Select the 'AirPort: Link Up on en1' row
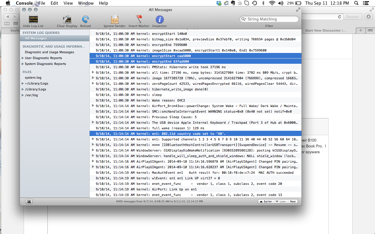The height and width of the screenshot is (234, 375). [x=195, y=189]
